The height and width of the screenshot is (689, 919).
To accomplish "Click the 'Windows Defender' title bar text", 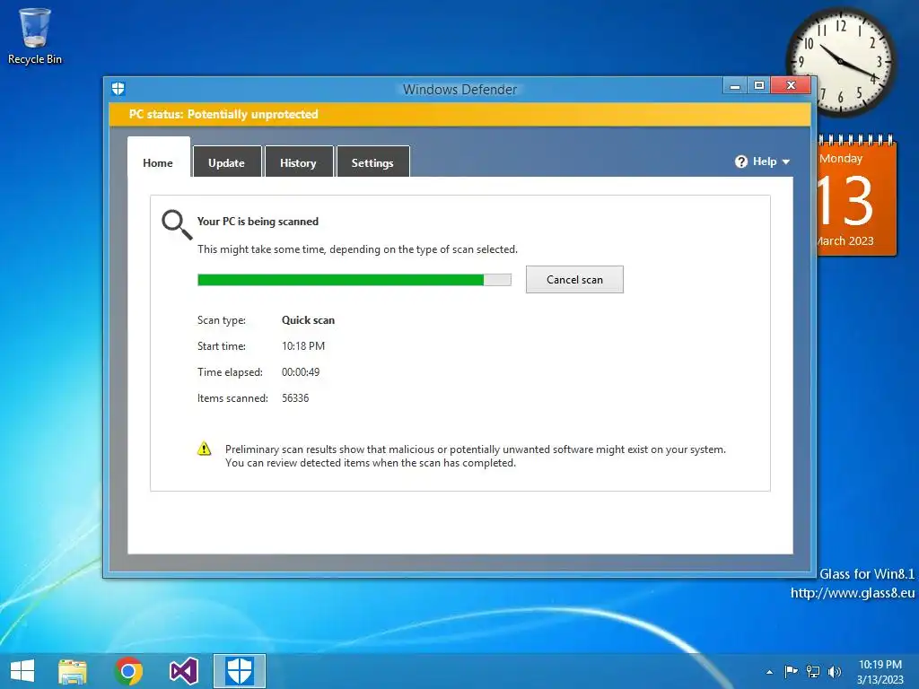I will (x=460, y=90).
